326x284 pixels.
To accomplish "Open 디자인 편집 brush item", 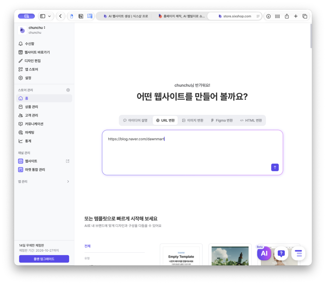I will [29, 61].
